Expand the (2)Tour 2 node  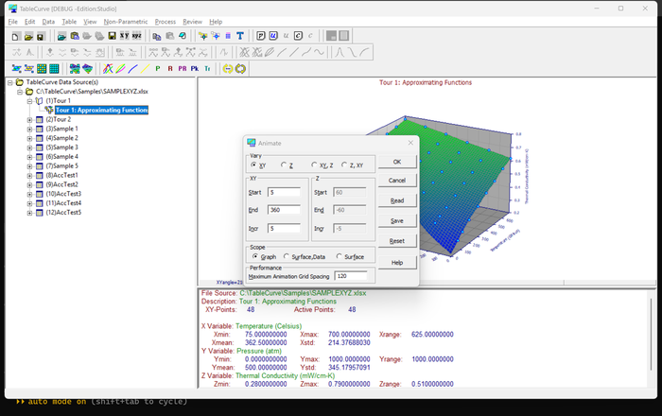click(29, 120)
